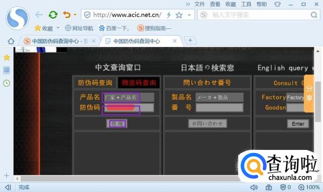This screenshot has height=192, width=323.
Task: Open a new tab with plus button
Action: [x=190, y=40]
